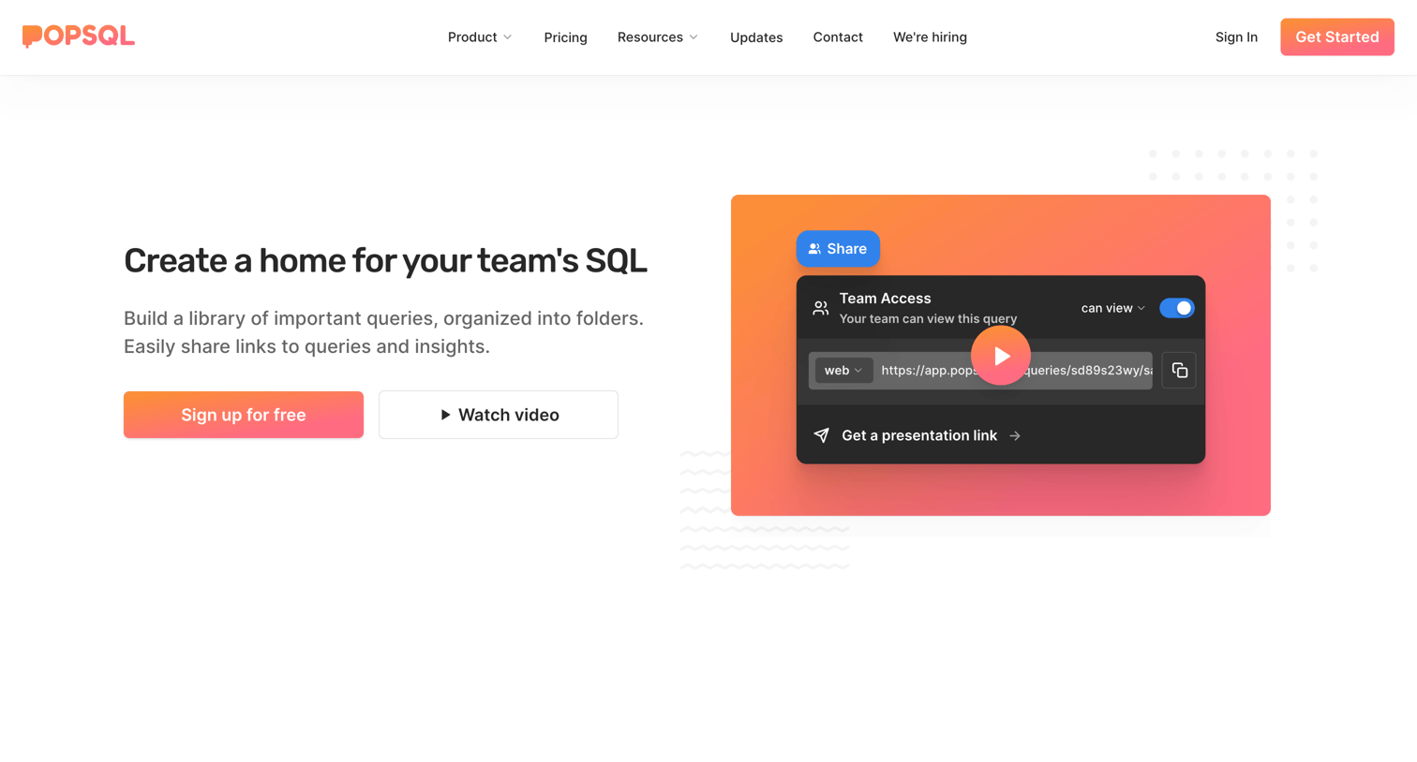This screenshot has width=1417, height=762.
Task: Click "Your team can view this query" text
Action: click(x=928, y=319)
